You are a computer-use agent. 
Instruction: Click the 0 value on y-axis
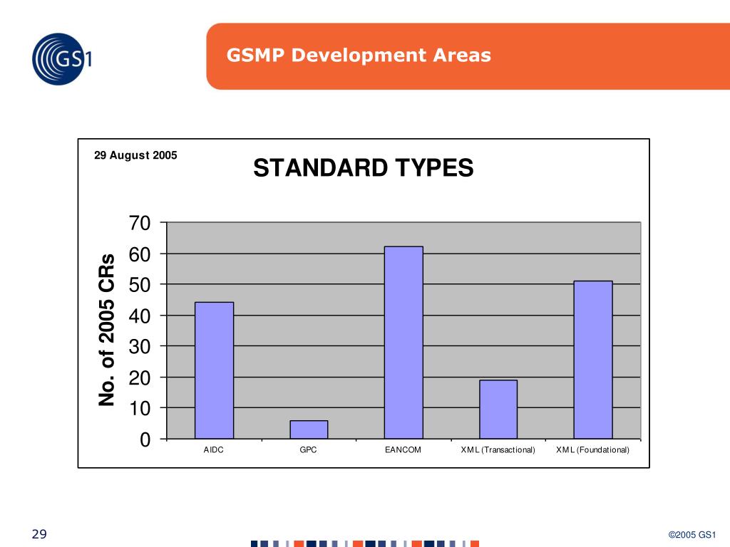[145, 439]
